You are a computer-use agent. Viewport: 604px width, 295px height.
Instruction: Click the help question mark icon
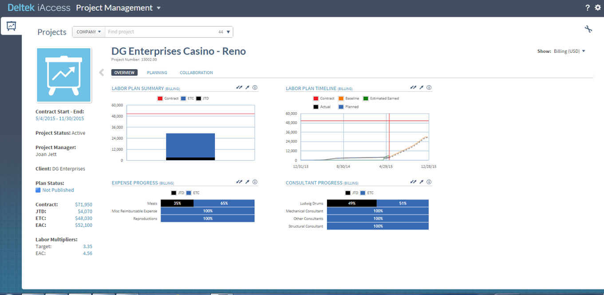point(587,8)
